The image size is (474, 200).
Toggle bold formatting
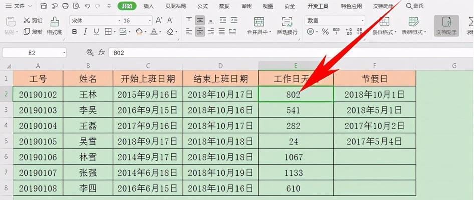coord(74,32)
